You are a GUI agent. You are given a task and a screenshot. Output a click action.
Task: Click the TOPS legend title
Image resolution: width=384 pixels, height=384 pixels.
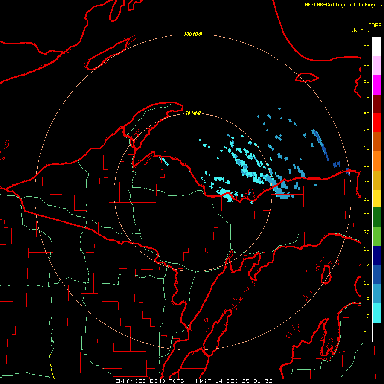pyautogui.click(x=375, y=26)
